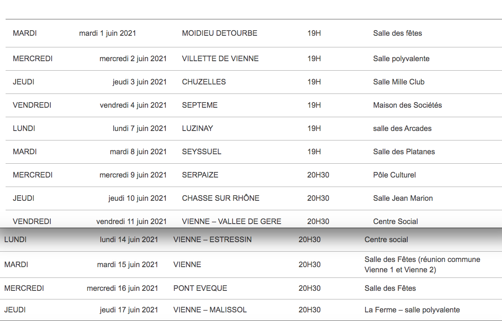Click VIENNE – ESTRESSIN commune cell
502x321 pixels.
pos(212,240)
